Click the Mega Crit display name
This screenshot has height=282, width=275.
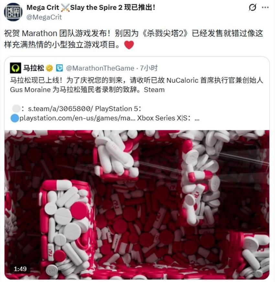tap(43, 7)
